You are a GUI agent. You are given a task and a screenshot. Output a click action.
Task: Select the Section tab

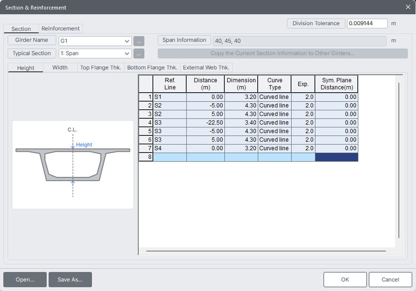pos(21,29)
